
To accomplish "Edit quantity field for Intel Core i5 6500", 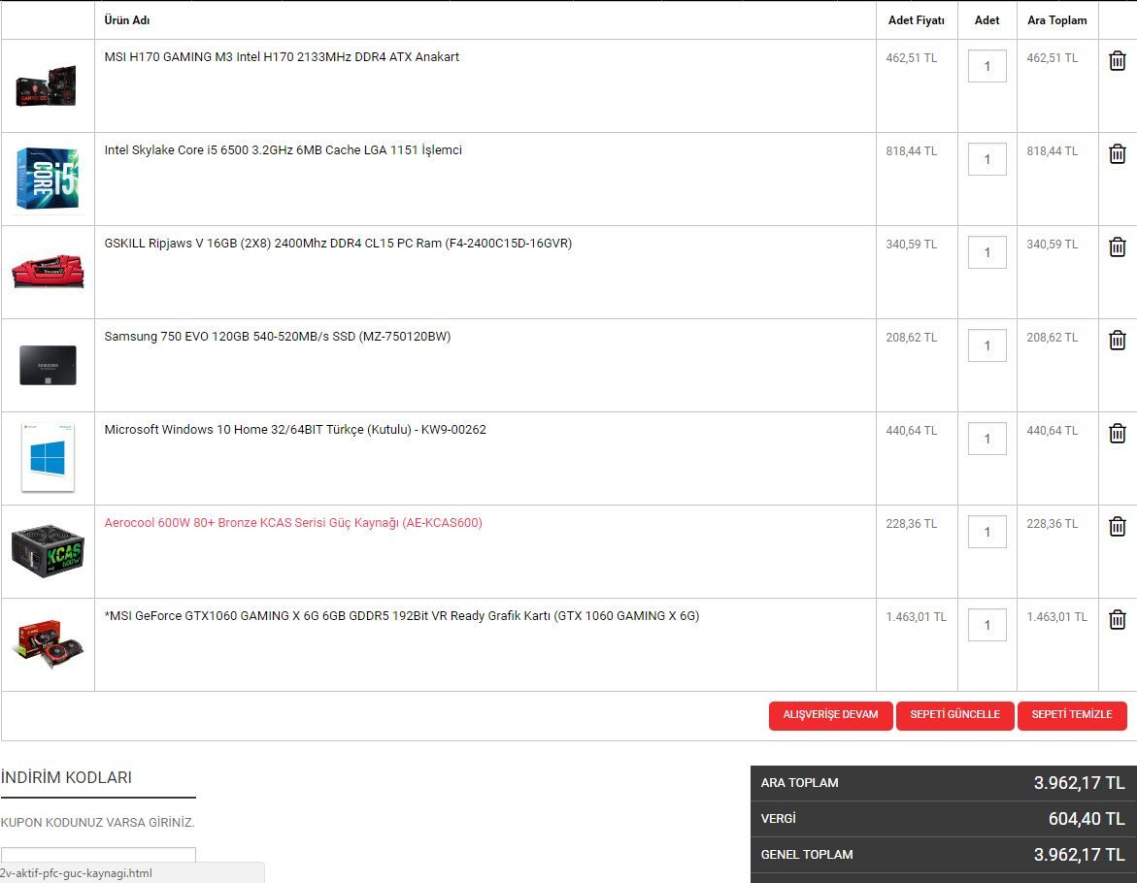I will 987,159.
